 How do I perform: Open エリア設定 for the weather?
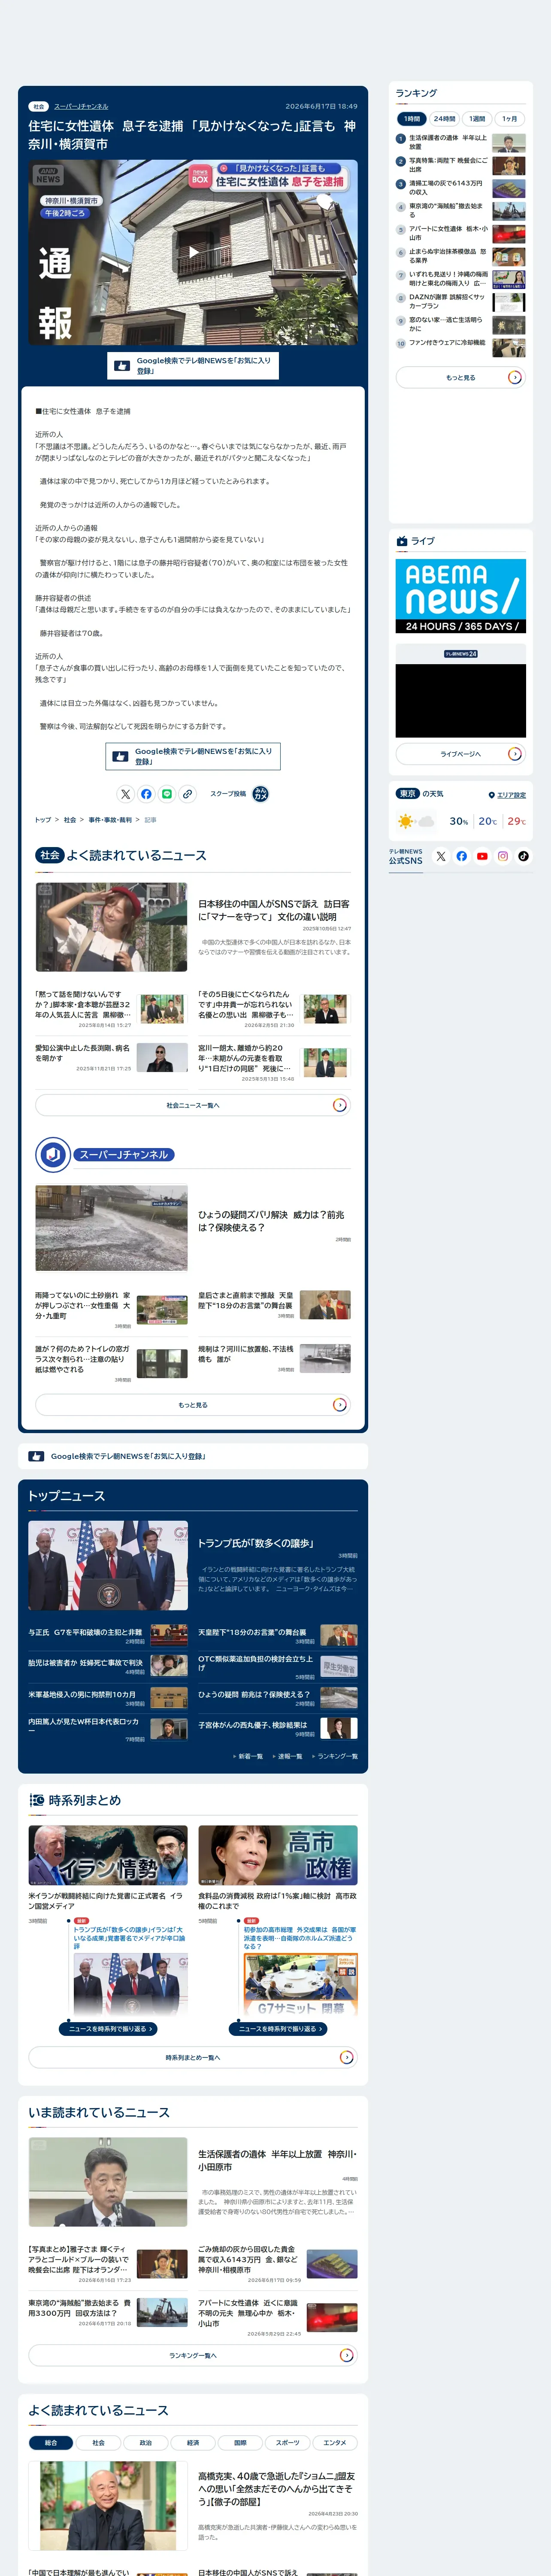(511, 795)
